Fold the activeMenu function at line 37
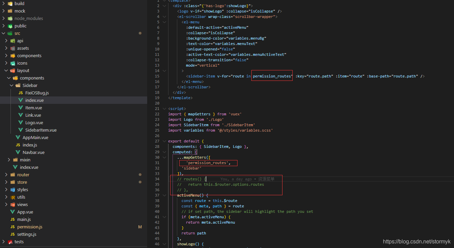454x248 pixels. (x=164, y=195)
